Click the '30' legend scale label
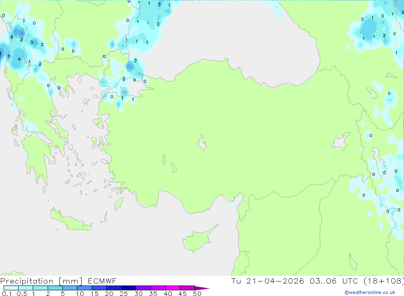Screen dimensions: 404x296 pyautogui.click(x=138, y=294)
